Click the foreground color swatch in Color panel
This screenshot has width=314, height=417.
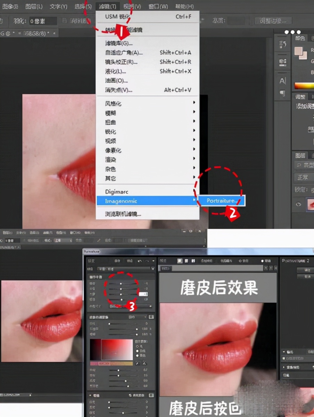(298, 51)
